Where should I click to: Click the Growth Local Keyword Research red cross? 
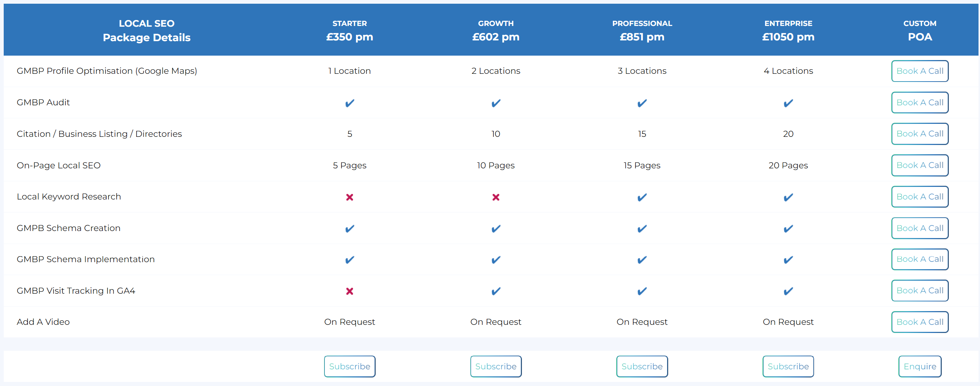(496, 197)
